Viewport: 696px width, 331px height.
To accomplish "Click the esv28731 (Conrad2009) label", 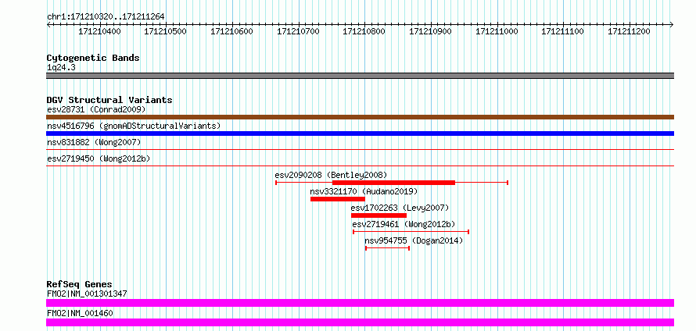I will (x=96, y=109).
